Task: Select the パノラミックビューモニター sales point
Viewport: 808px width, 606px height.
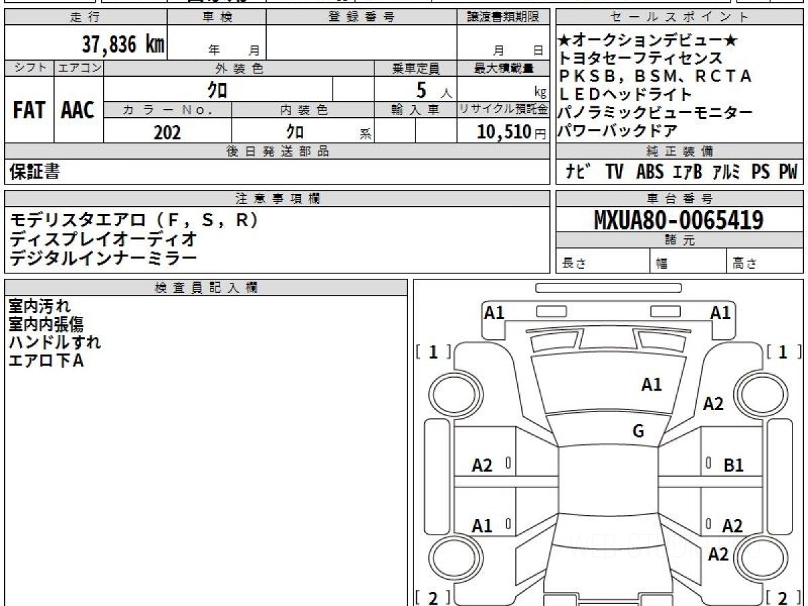Action: click(x=655, y=112)
